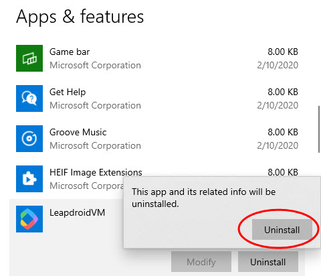Viewport: 321px width, 276px height.
Task: Click Microsoft Corporation under Get Help
Action: (95, 105)
